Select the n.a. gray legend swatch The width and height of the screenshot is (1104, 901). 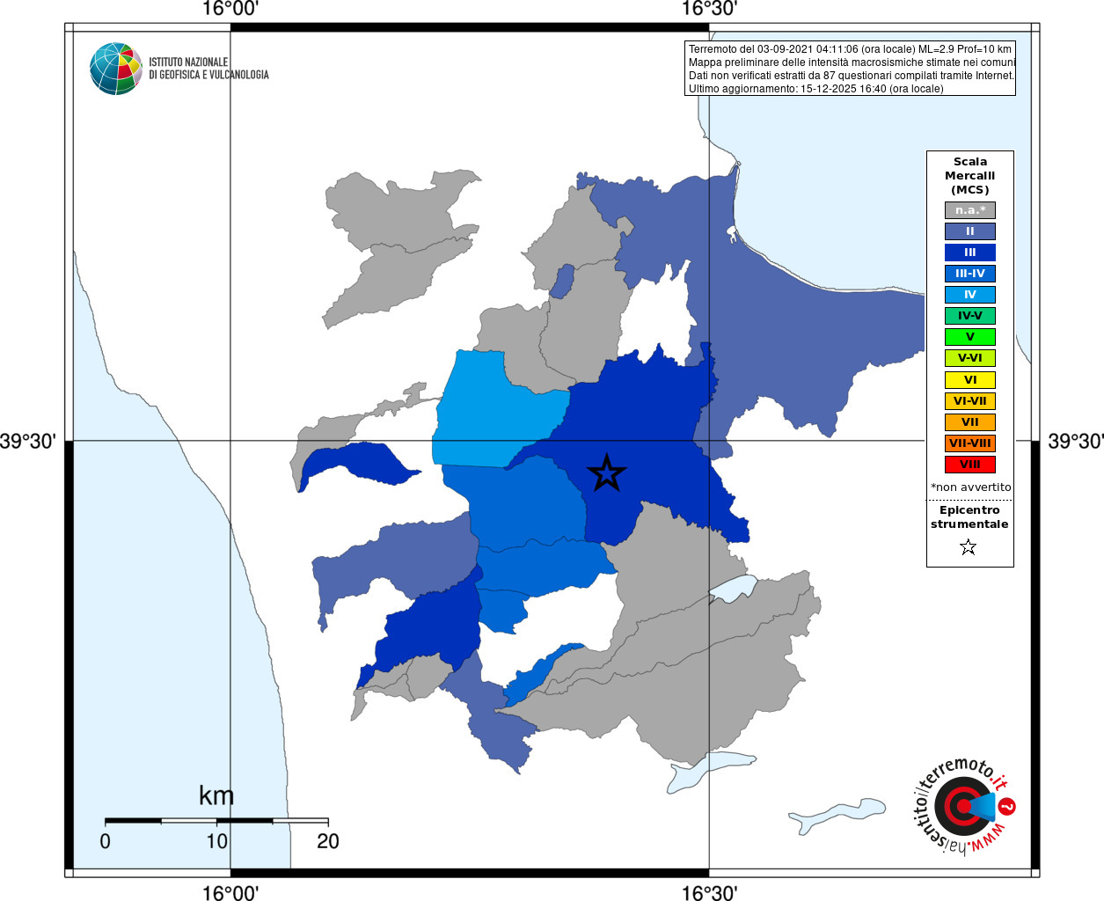pyautogui.click(x=970, y=210)
